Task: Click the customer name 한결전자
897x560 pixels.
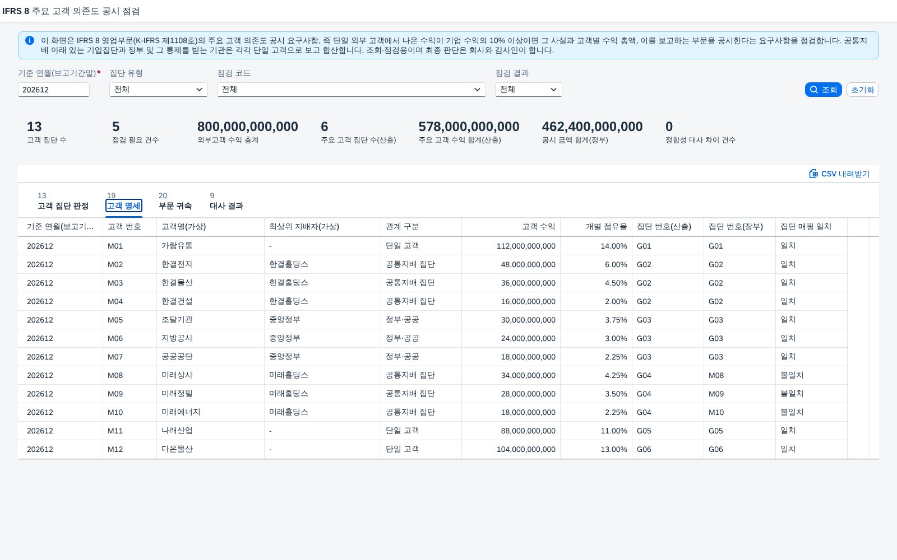Action: point(177,264)
